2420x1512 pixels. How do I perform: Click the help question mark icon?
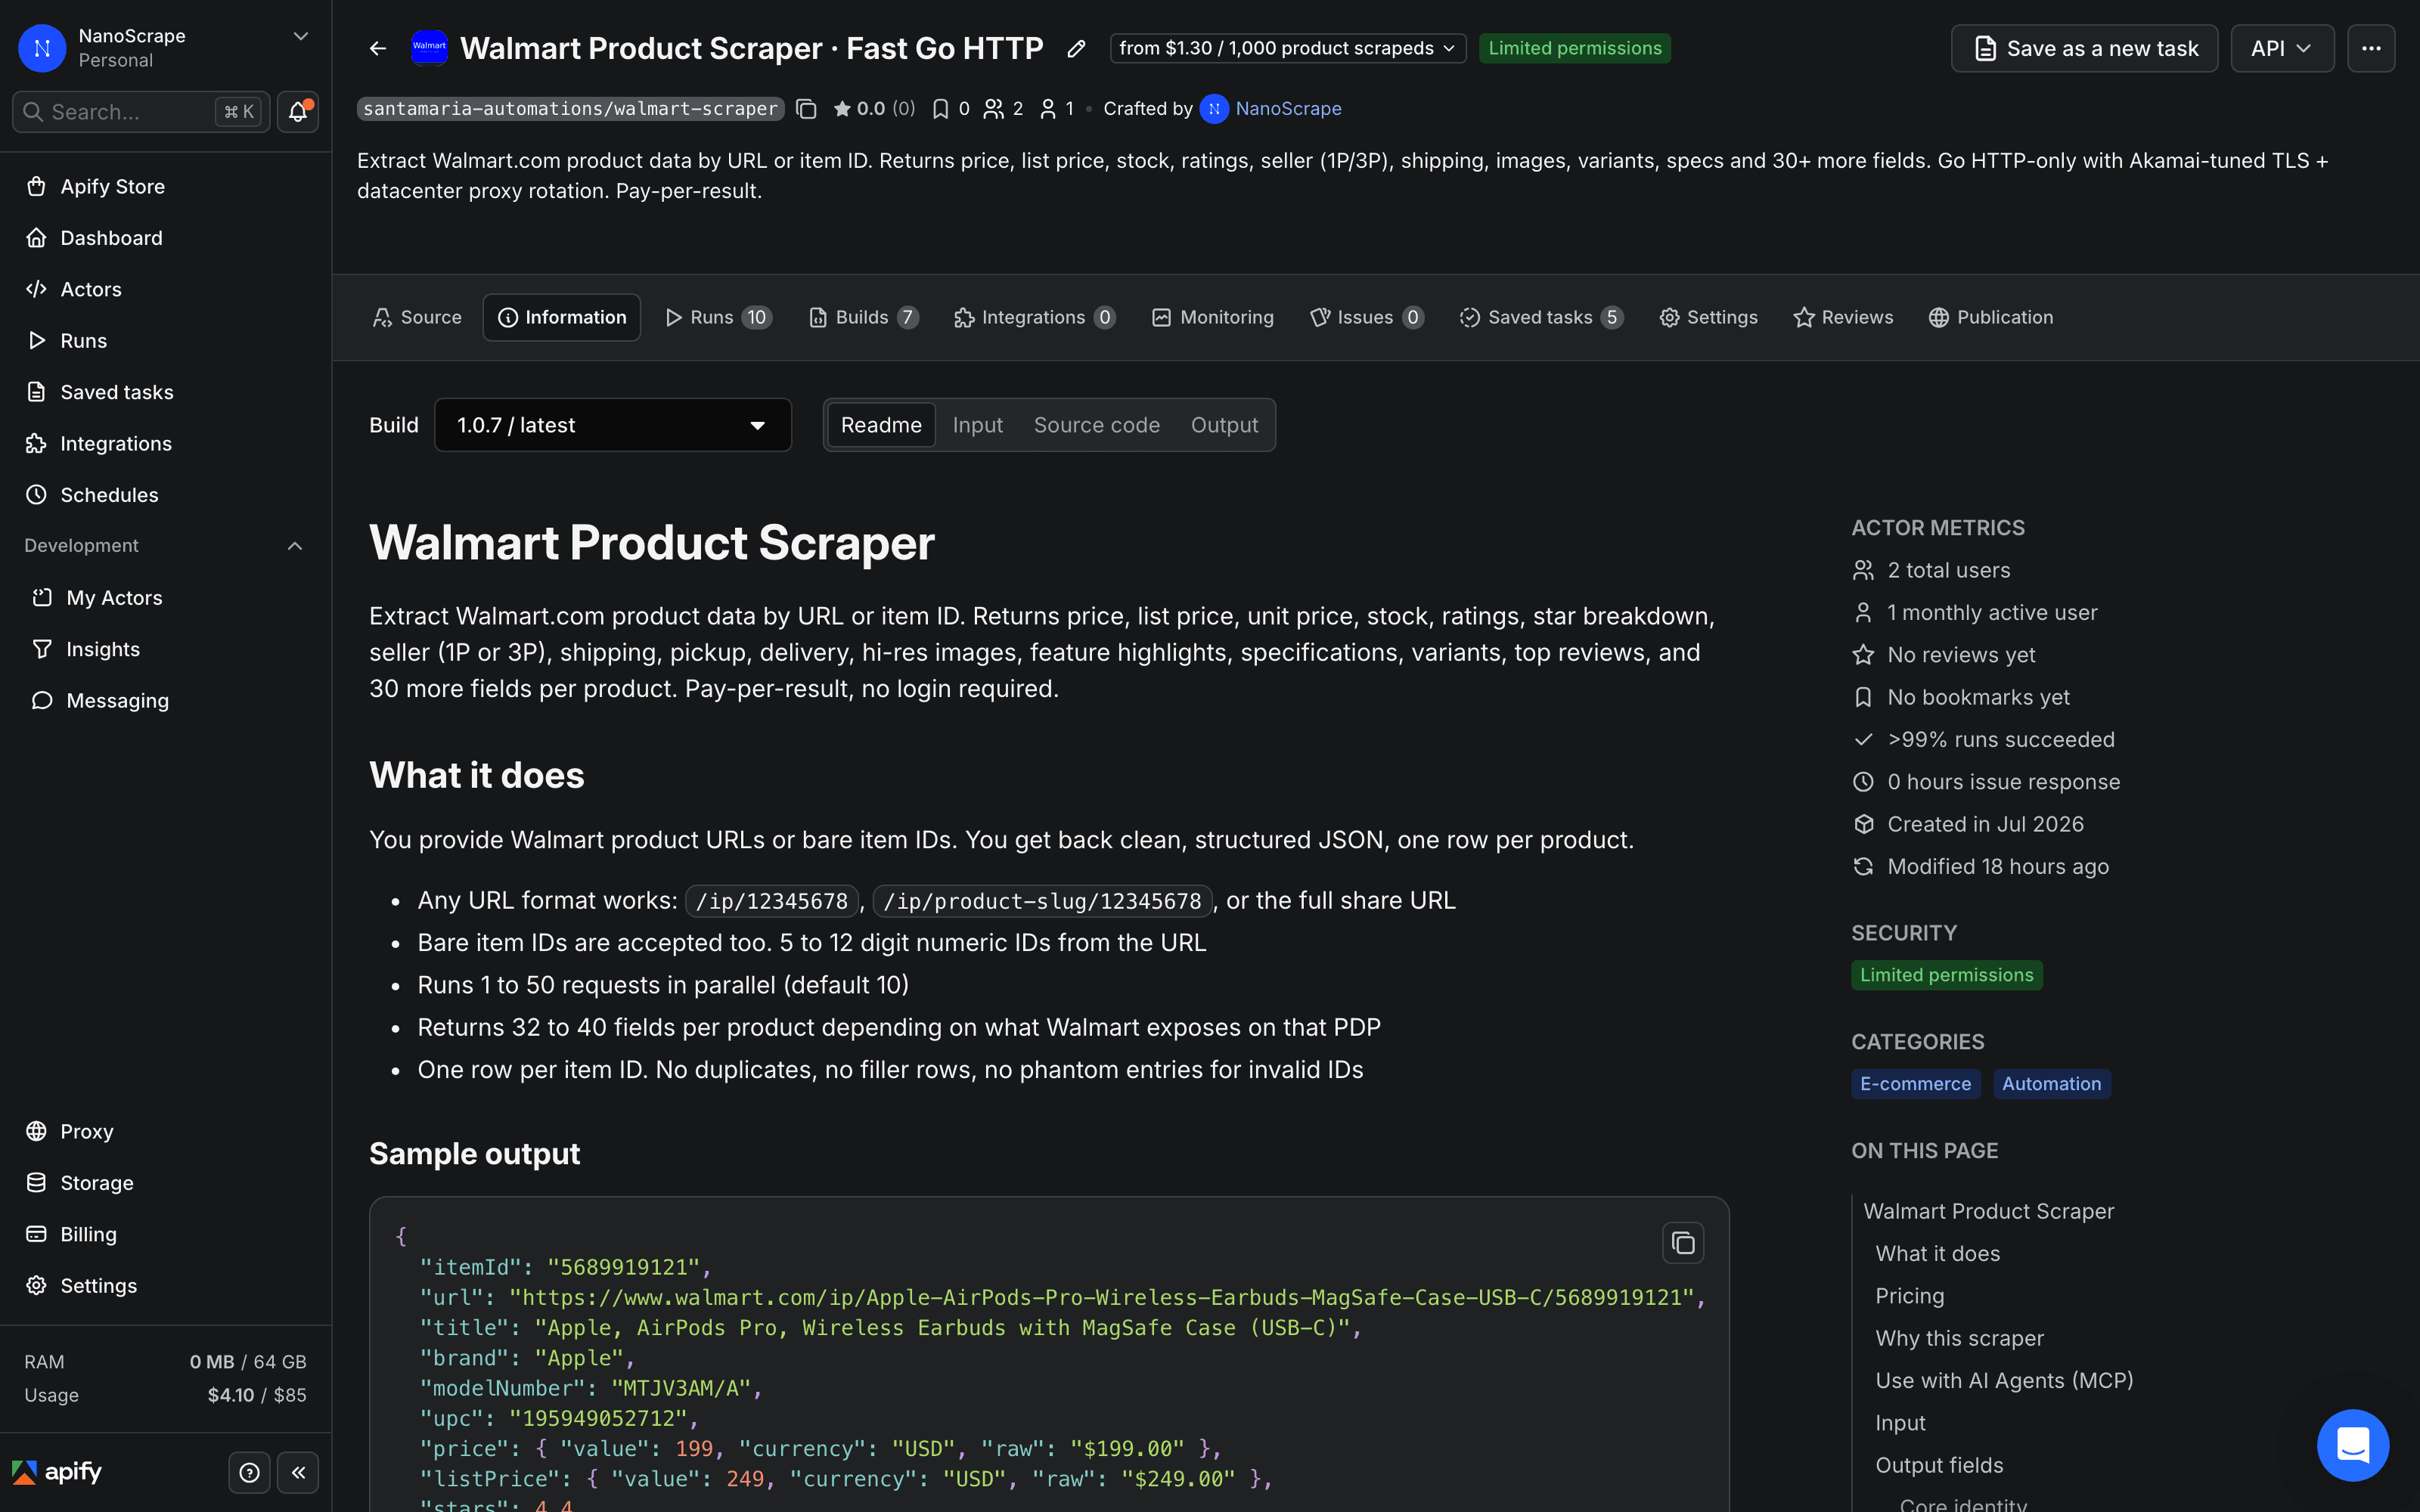[x=250, y=1472]
